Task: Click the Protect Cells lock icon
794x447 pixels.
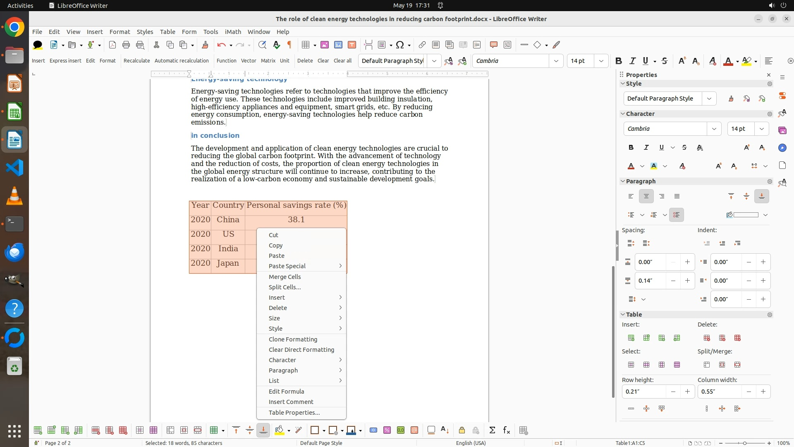Action: [x=462, y=430]
